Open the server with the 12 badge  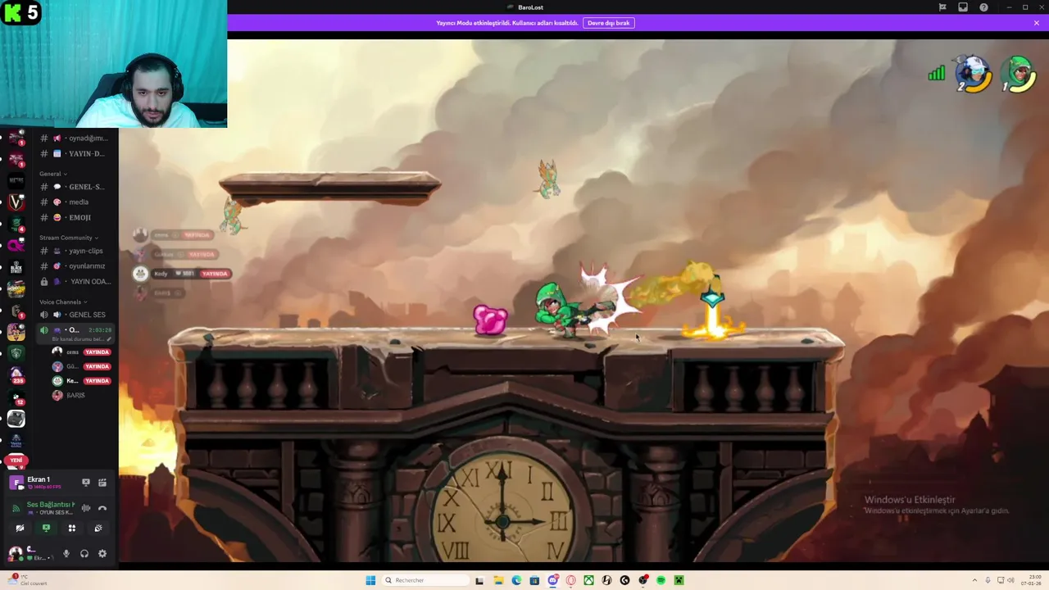pos(16,397)
